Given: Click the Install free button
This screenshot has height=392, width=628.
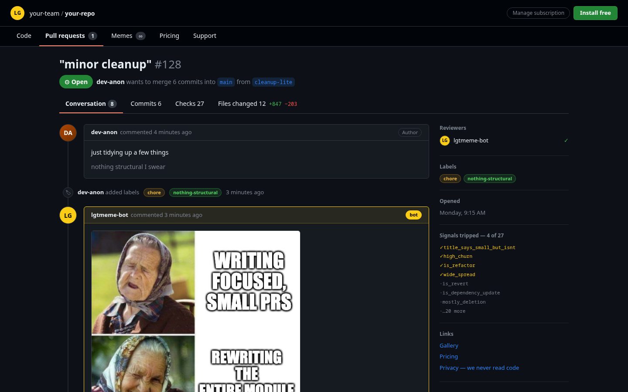Looking at the screenshot, I should click(x=595, y=13).
